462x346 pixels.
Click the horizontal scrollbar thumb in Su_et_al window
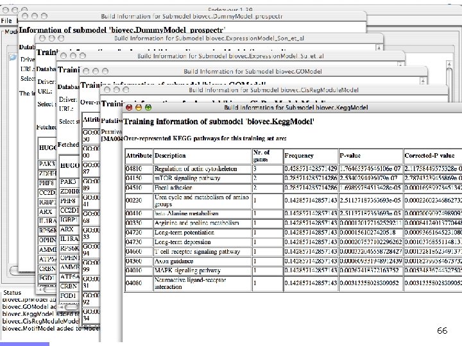71,307
